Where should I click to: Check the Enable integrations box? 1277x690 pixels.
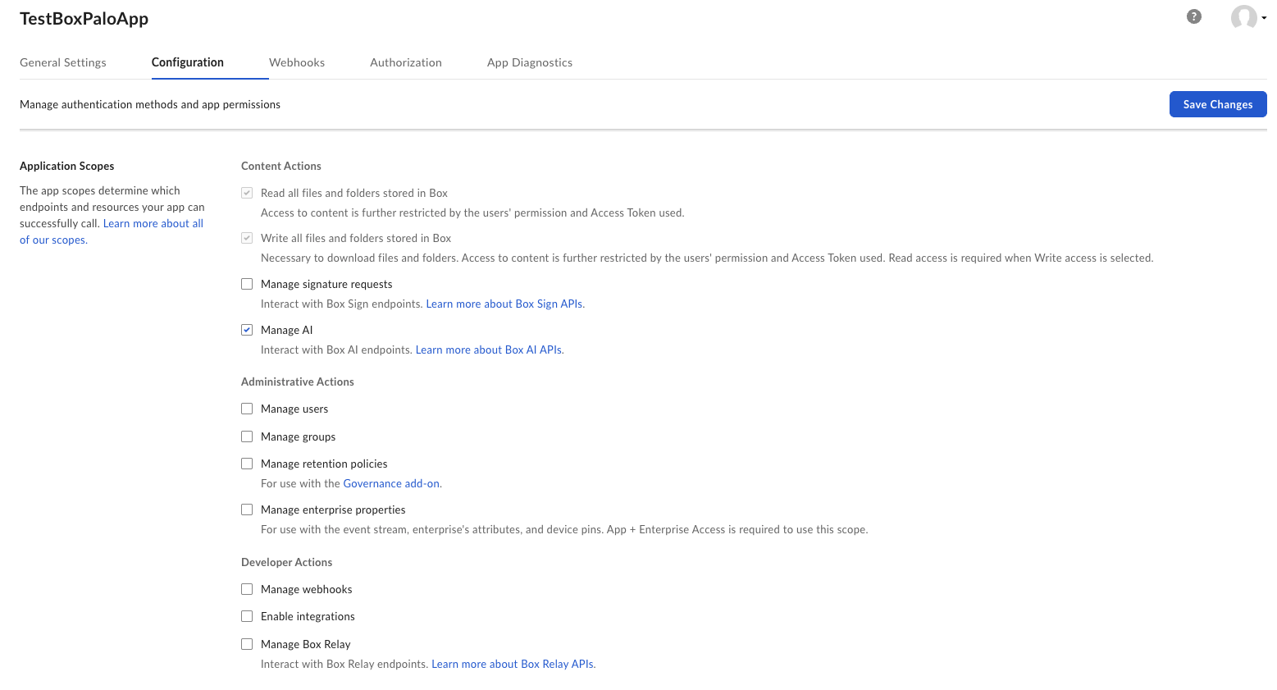point(247,616)
